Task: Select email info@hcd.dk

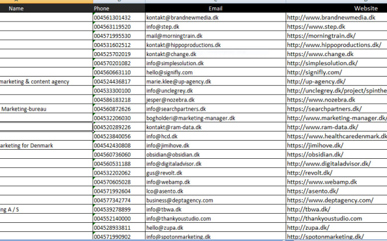Action: 162,136
